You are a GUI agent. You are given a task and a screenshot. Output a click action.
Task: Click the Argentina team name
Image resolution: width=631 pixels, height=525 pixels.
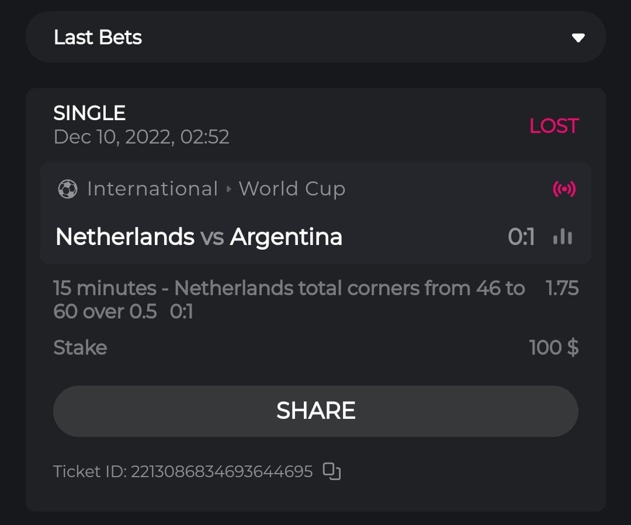click(286, 237)
